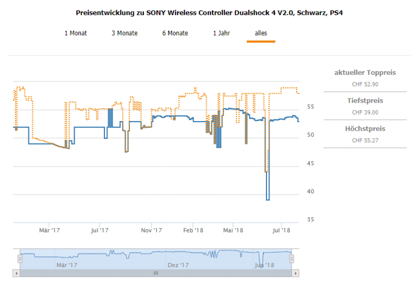The height and width of the screenshot is (289, 414).
Task: Click the 'aktueller Toppreis' CHF 52.90 value
Action: coord(365,84)
